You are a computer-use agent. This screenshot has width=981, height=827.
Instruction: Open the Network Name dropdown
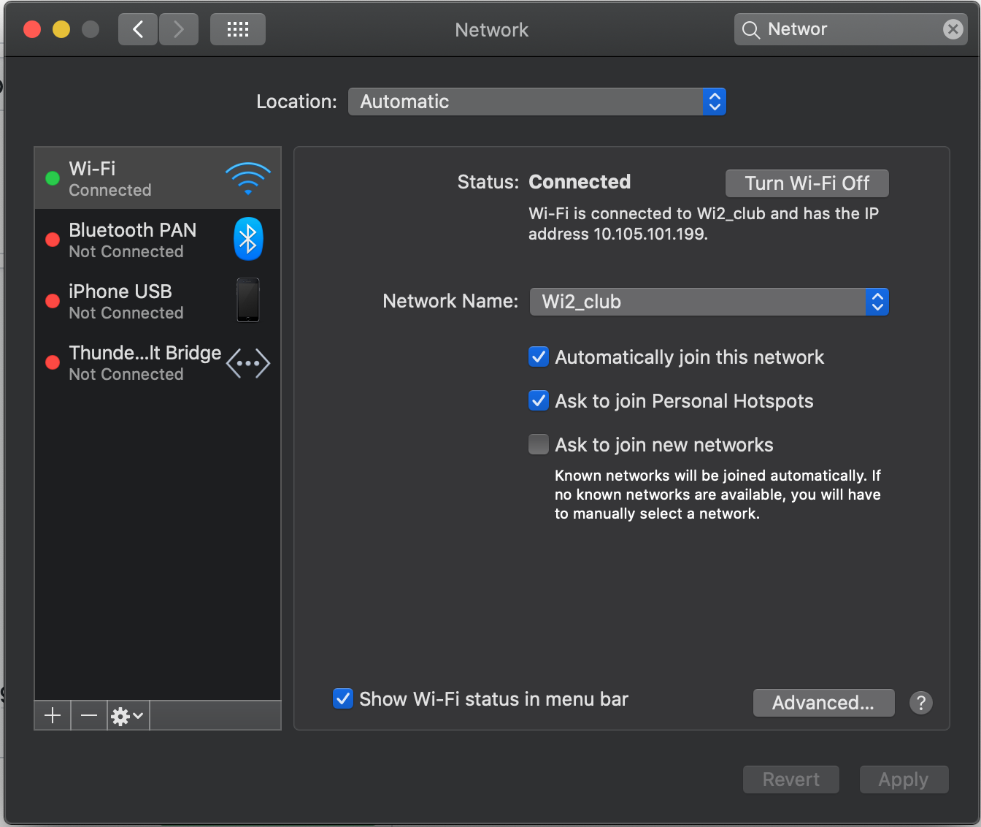coord(709,302)
